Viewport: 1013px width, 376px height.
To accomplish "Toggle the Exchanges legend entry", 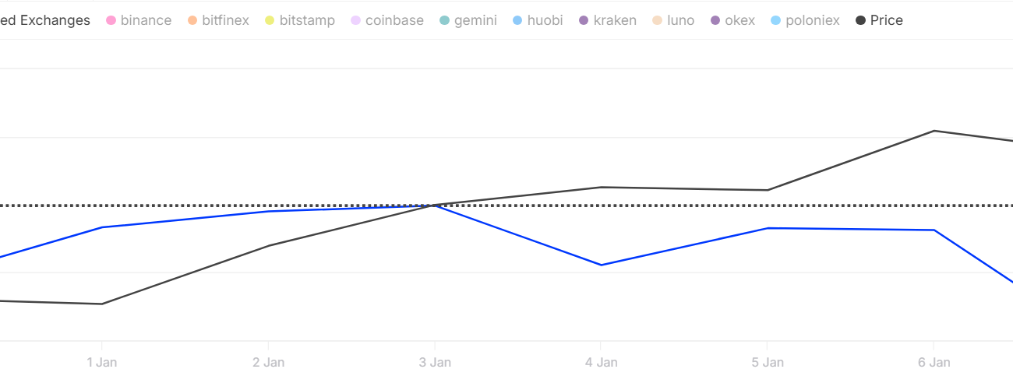I will 45,20.
